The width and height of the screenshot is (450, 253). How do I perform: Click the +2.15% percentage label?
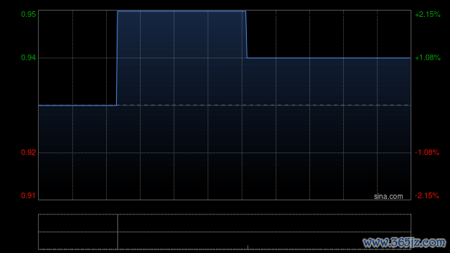click(x=427, y=14)
